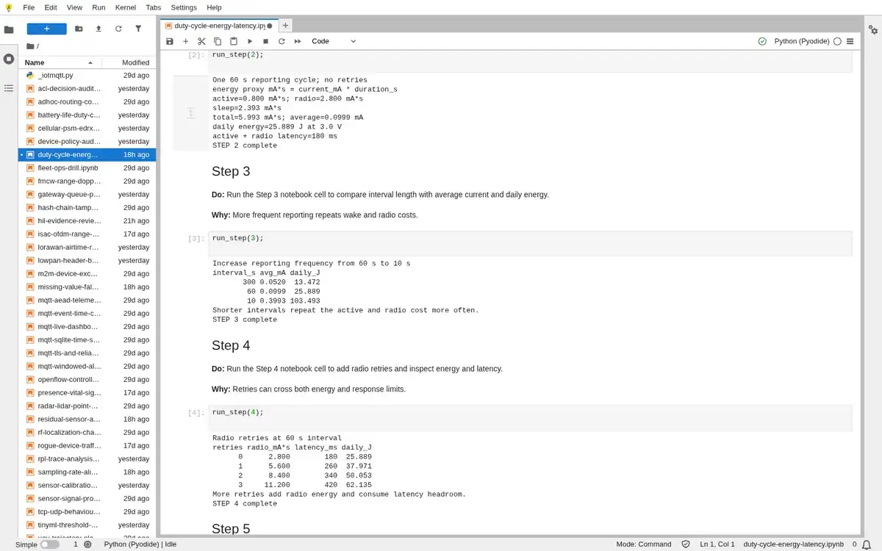Select mqtt-live-dashbo notebook file

pos(87,326)
